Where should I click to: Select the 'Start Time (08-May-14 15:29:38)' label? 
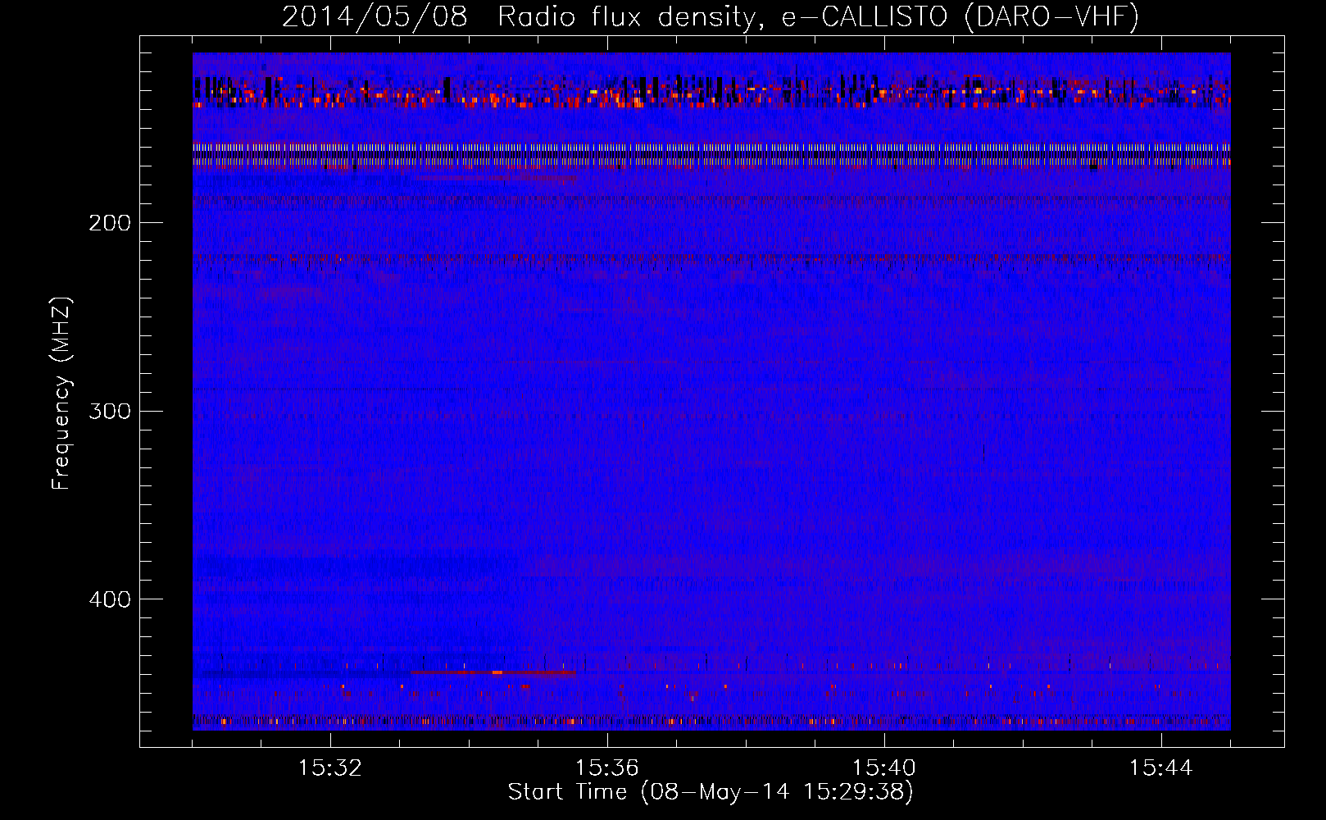[711, 792]
